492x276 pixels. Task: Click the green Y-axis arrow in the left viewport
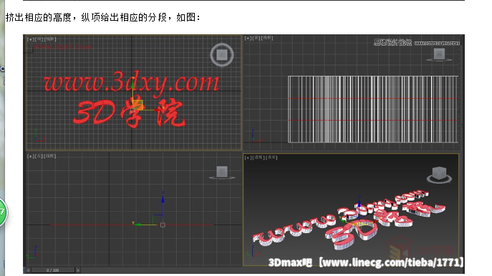click(138, 225)
